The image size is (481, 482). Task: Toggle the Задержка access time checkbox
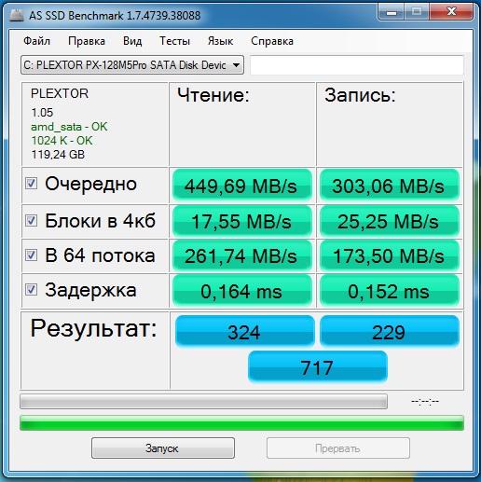click(31, 290)
